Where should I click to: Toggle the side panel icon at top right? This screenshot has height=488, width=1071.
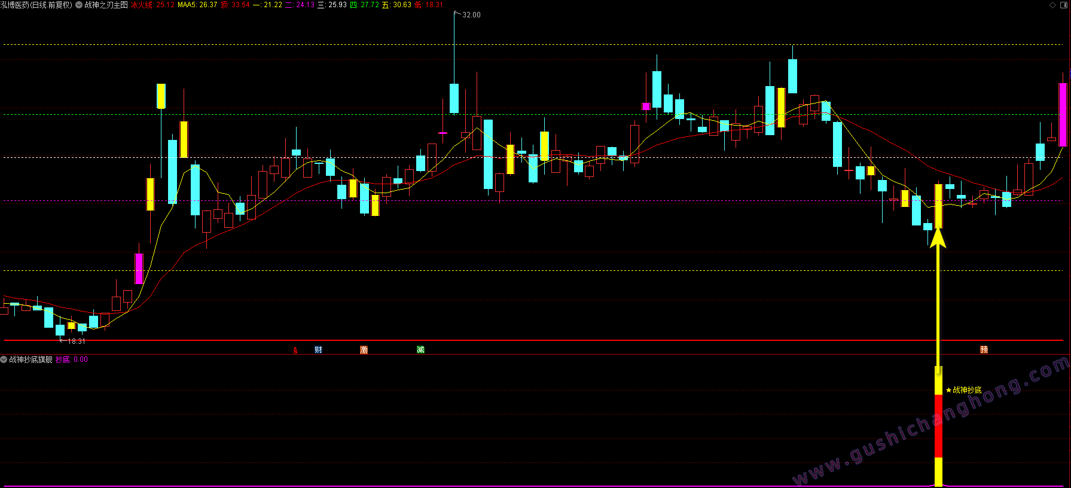[x=1064, y=5]
